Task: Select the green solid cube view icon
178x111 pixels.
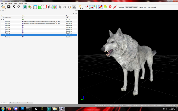Action: [x=40, y=7]
